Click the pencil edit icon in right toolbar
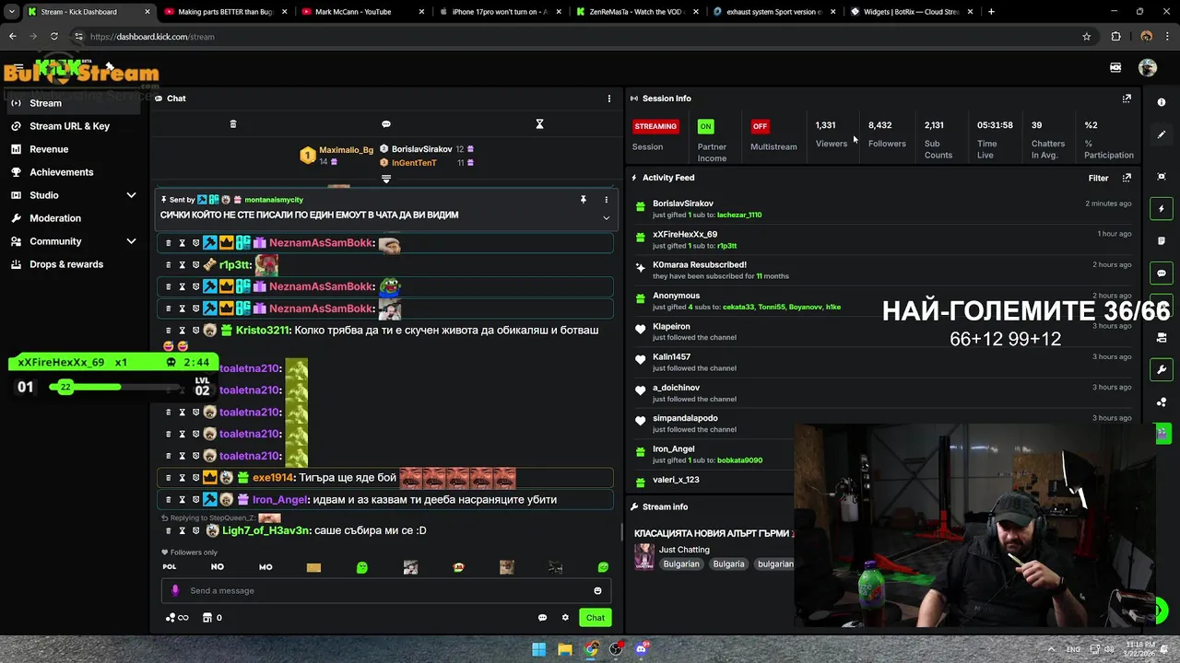Screen dimensions: 1180x663 [x=1162, y=134]
